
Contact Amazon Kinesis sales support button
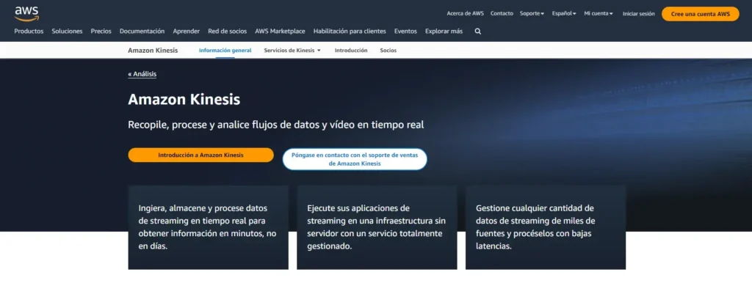point(355,159)
